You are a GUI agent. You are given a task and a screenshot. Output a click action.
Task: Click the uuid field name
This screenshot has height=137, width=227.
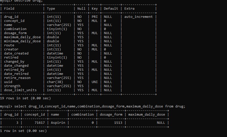tap(8, 82)
